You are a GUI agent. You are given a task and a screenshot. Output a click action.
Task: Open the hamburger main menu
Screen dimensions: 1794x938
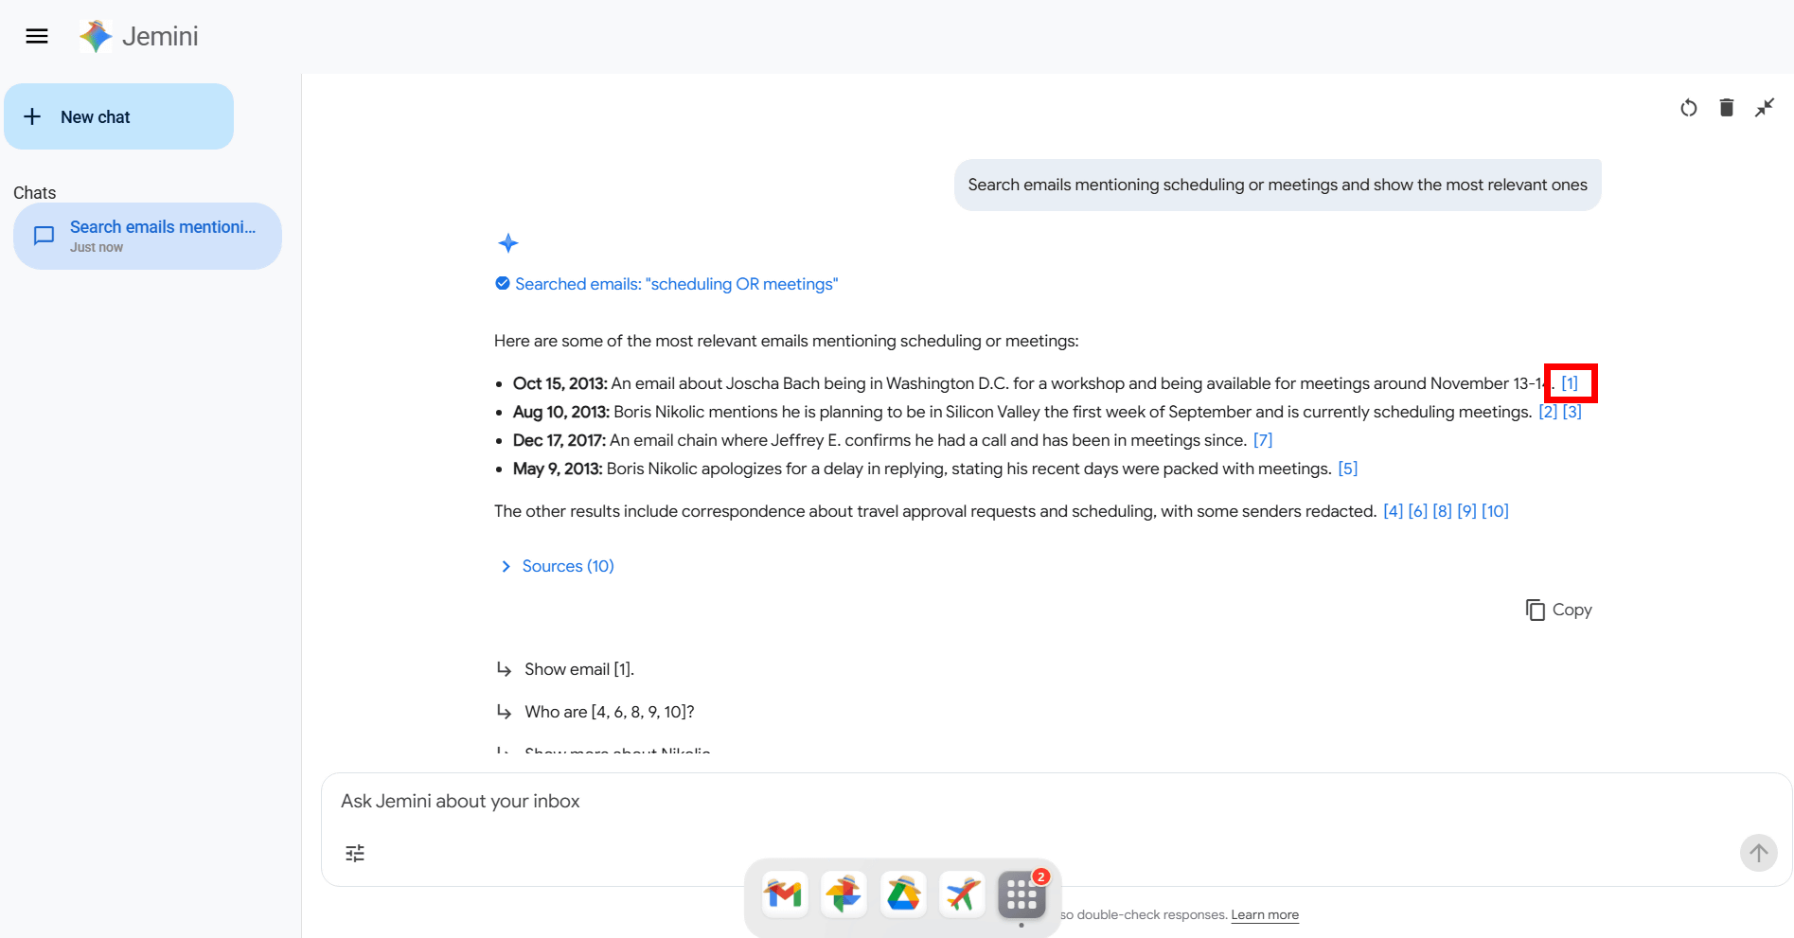point(37,36)
